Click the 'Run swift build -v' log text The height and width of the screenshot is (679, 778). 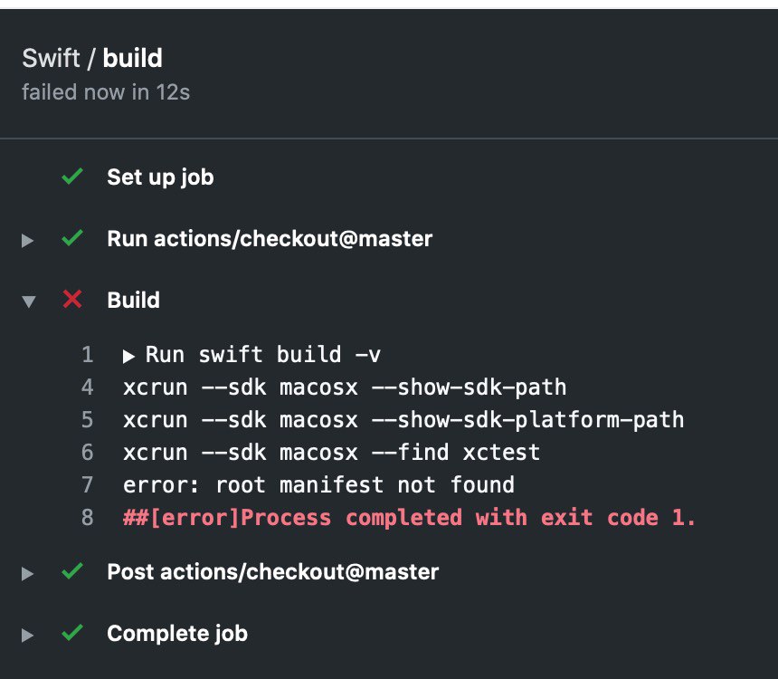pos(263,355)
